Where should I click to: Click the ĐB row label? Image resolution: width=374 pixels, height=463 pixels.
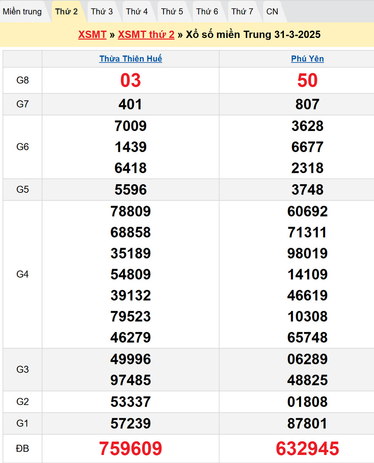click(x=22, y=449)
